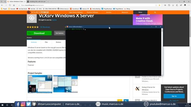
Task: Open the marha author link
Action: tap(54, 20)
